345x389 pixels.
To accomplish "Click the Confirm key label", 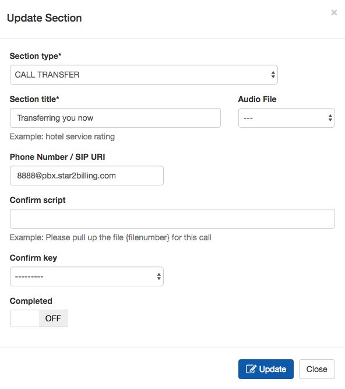I will [33, 258].
